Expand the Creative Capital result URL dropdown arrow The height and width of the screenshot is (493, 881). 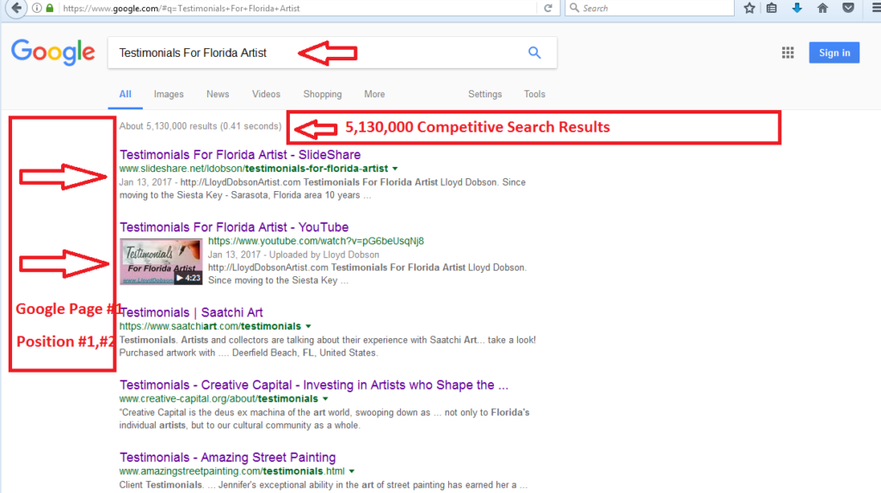point(325,399)
